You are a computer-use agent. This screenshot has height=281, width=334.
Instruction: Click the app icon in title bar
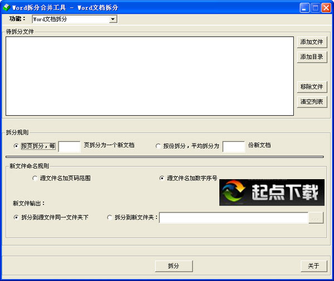(x=7, y=7)
